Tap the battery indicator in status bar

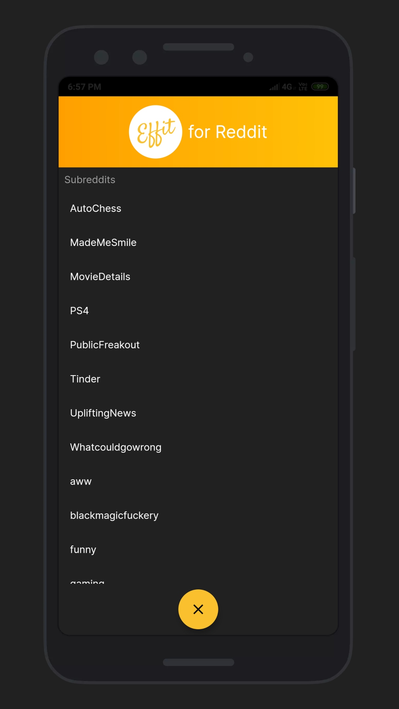pyautogui.click(x=320, y=87)
